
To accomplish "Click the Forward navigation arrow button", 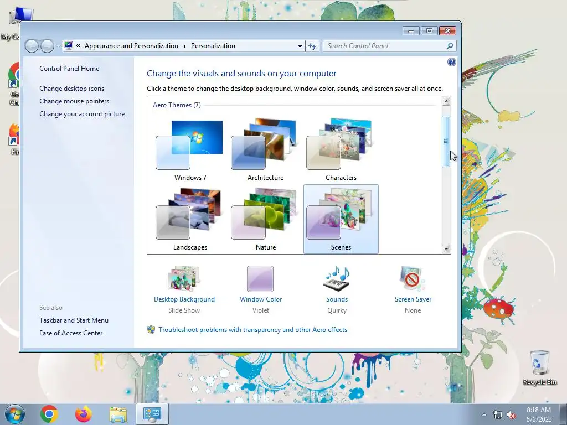I will click(48, 46).
